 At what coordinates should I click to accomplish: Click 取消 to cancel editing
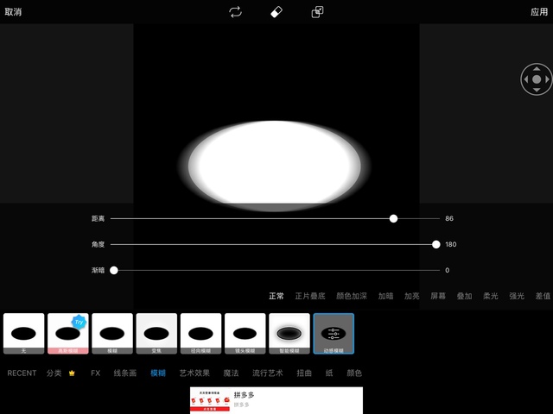tap(13, 12)
